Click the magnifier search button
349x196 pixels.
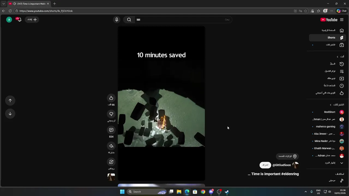click(129, 20)
